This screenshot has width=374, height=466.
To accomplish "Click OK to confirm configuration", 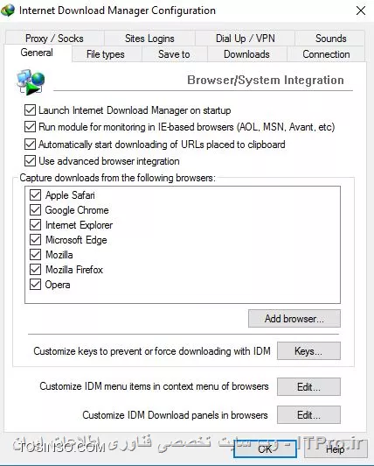I will [265, 449].
